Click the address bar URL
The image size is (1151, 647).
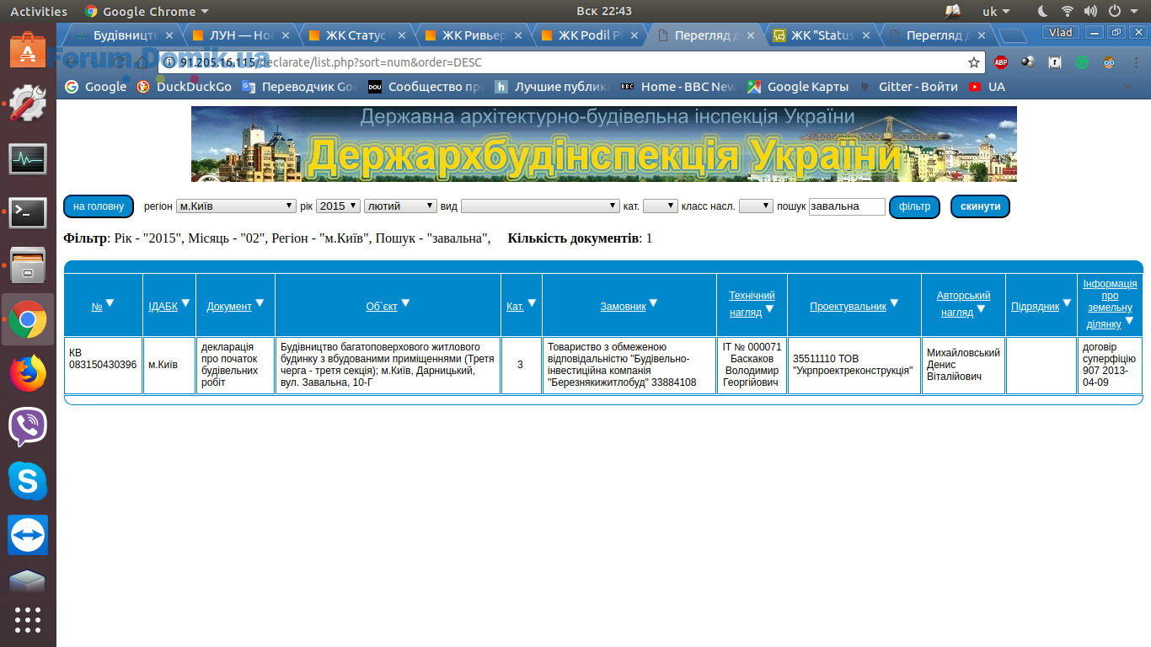(x=330, y=62)
